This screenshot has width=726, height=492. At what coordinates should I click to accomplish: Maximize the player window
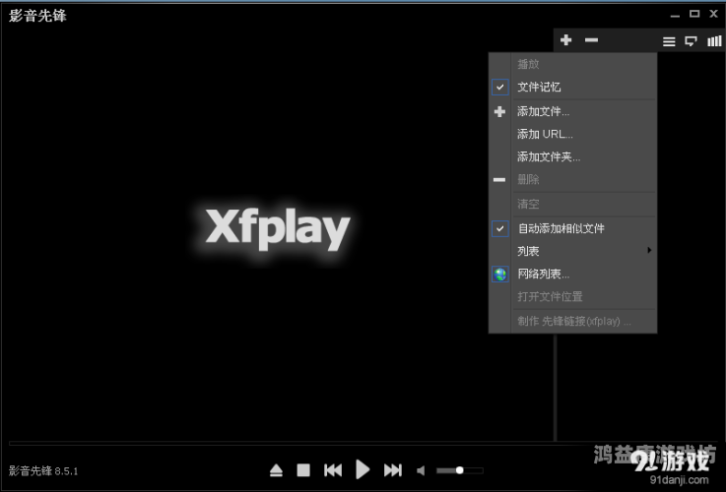coord(694,14)
